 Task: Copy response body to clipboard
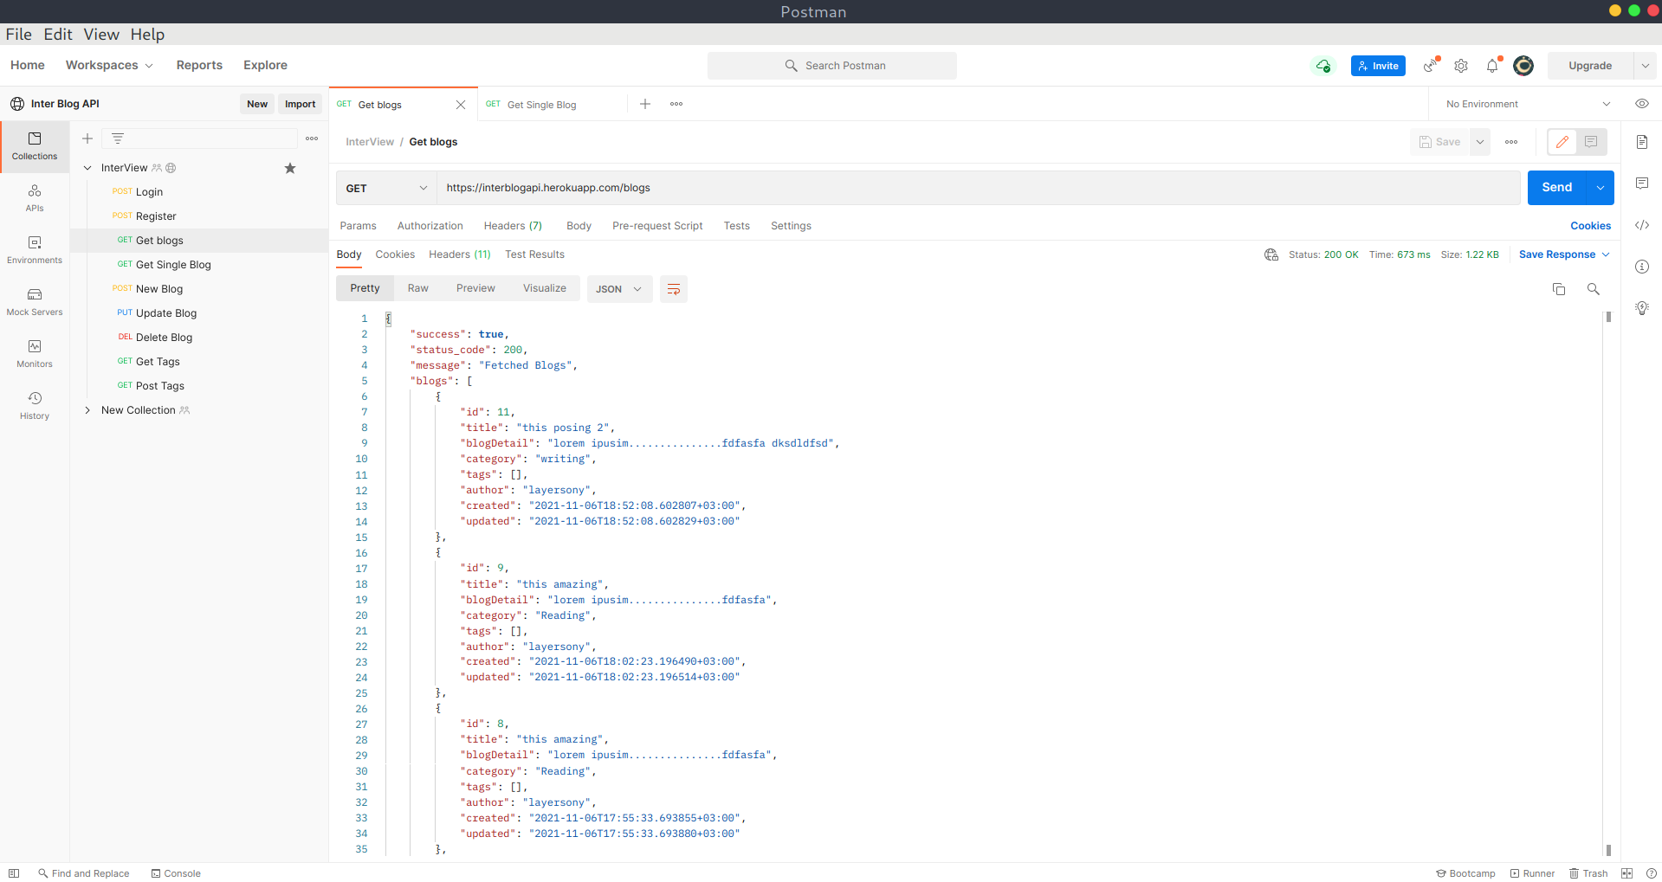(1559, 289)
